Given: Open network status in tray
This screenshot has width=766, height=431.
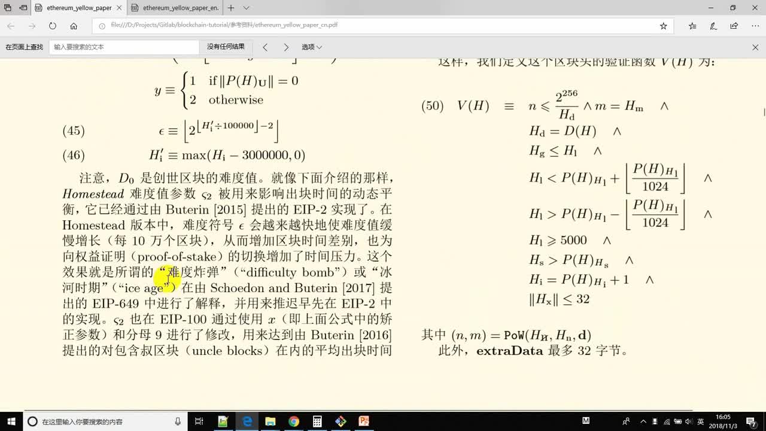Looking at the screenshot, I should 667,421.
